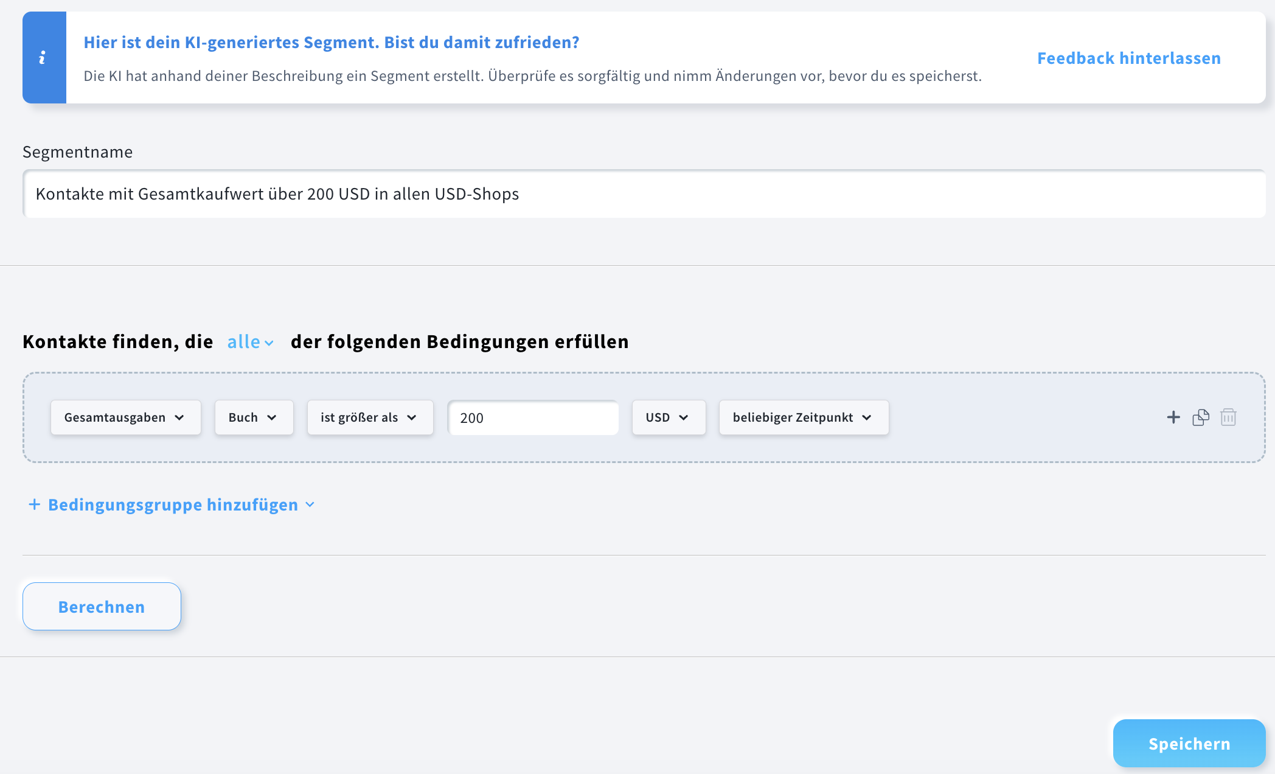The width and height of the screenshot is (1275, 774).
Task: Open Feedback hinterlassen
Action: 1128,58
